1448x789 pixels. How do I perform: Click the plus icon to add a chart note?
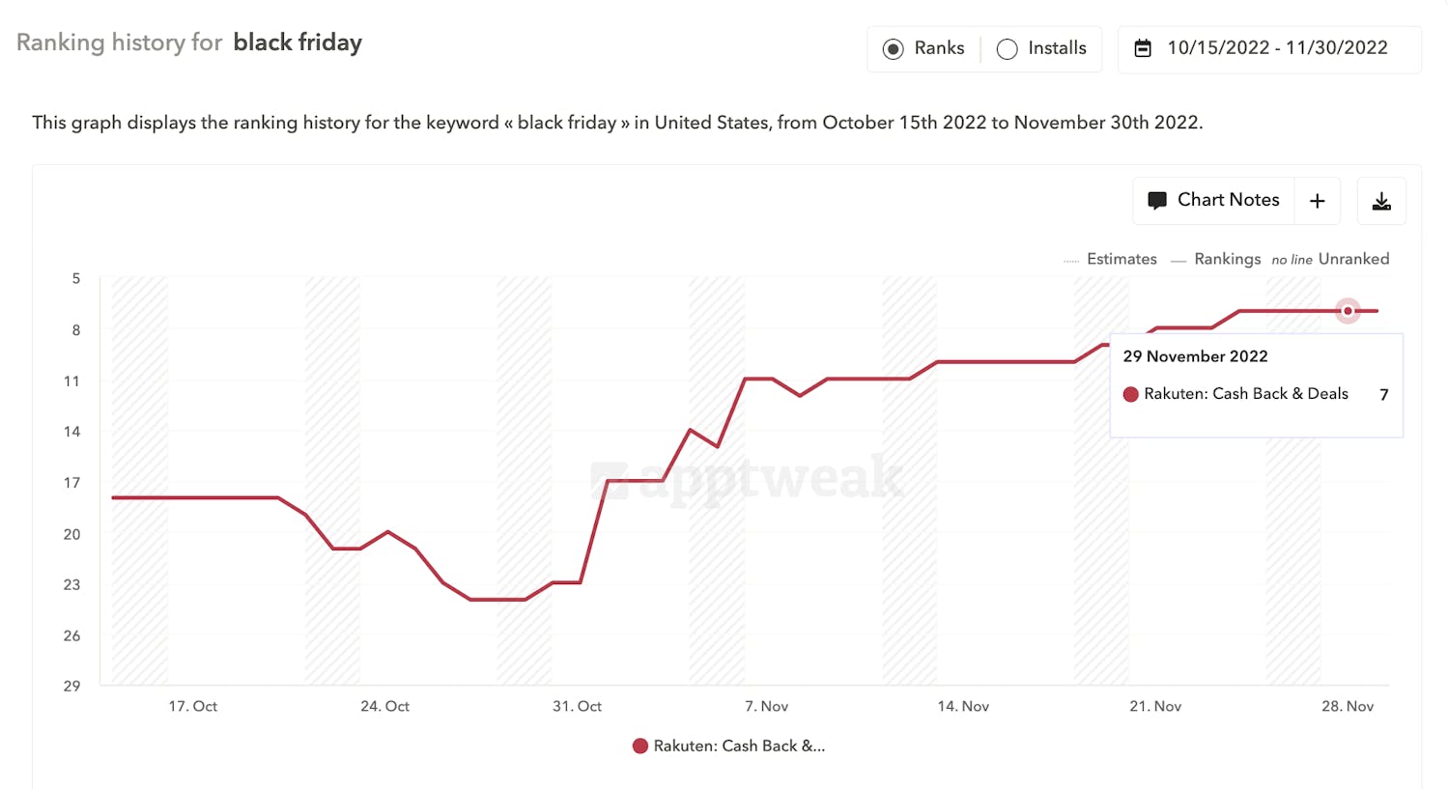(x=1317, y=200)
